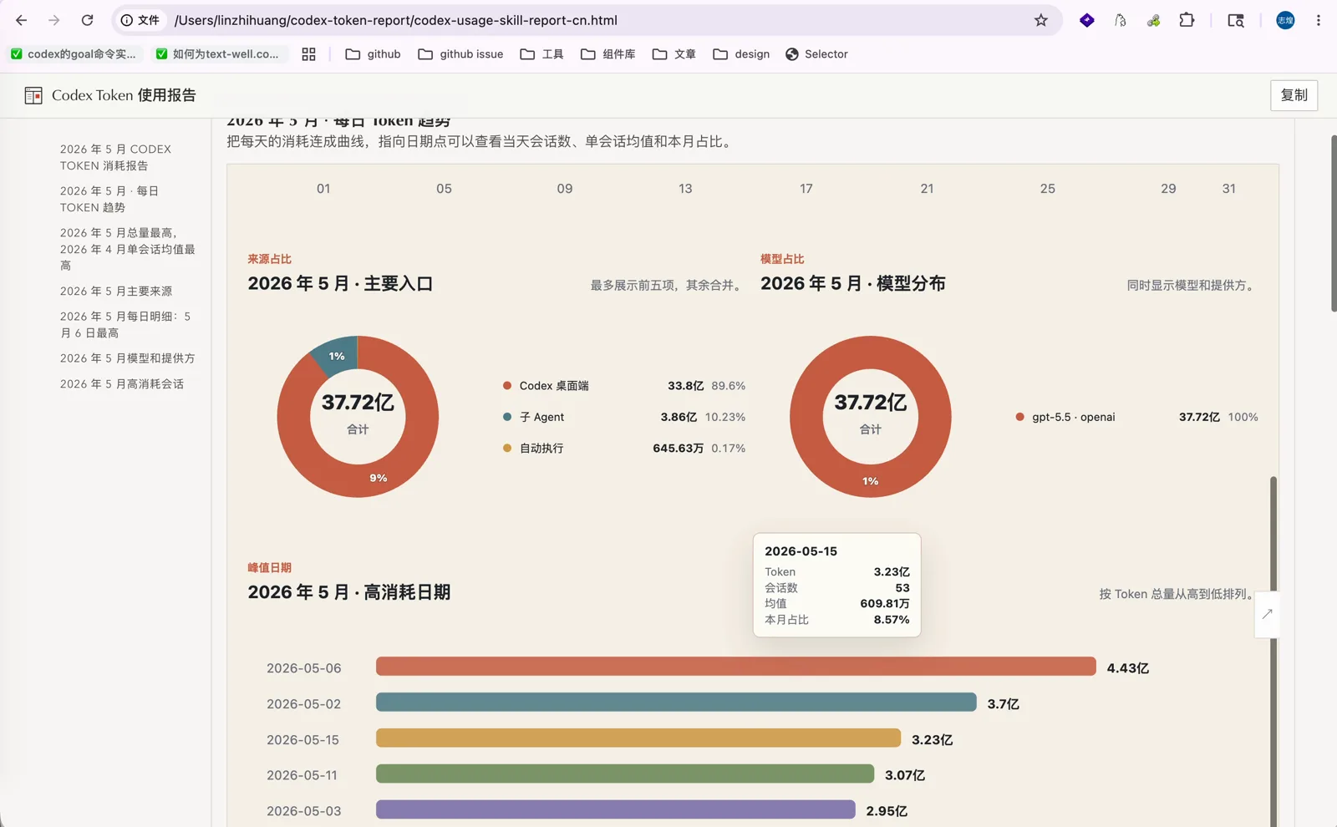1337x827 pixels.
Task: Click the 33.8亿 value for Codex 桌面端
Action: click(685, 385)
